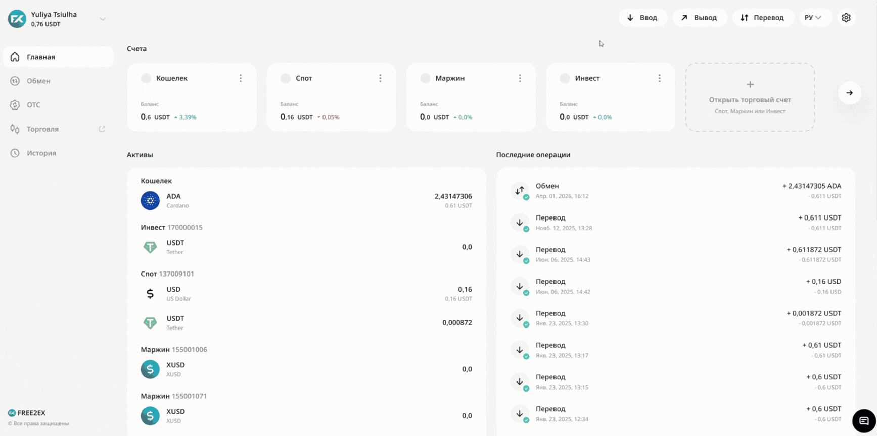
Task: Select the Маржин account radio circle
Action: click(425, 78)
